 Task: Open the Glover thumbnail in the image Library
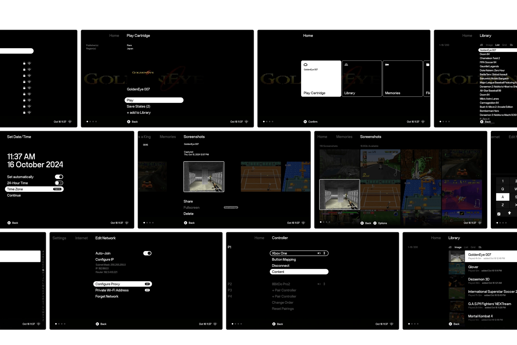[x=457, y=269]
